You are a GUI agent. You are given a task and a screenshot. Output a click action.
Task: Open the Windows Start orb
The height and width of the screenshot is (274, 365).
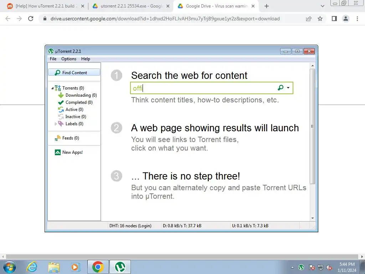tap(10, 267)
